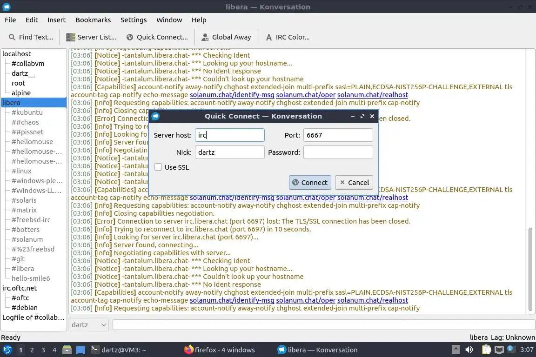Open the root query tab

[19, 83]
